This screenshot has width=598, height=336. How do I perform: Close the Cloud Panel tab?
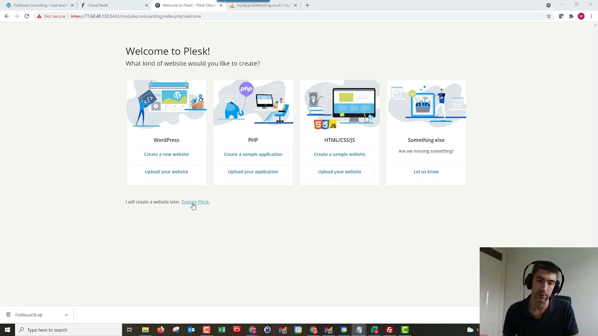[x=147, y=5]
